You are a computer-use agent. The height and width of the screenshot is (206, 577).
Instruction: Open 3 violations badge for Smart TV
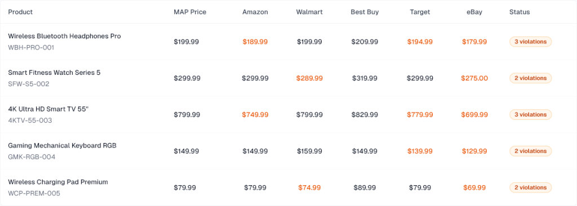click(530, 114)
